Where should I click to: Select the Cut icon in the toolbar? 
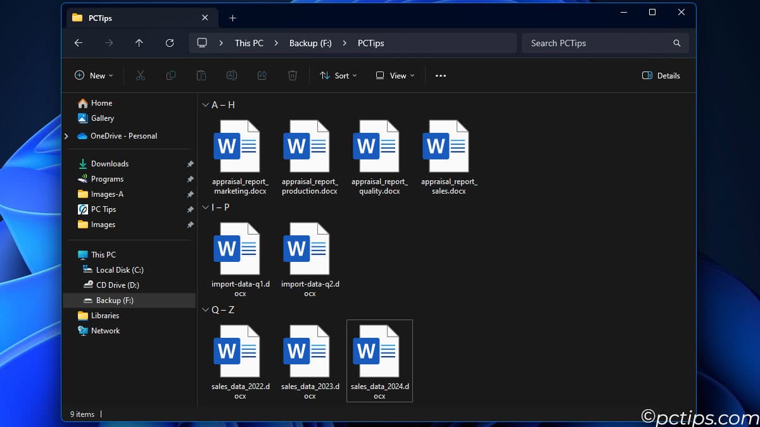point(141,75)
